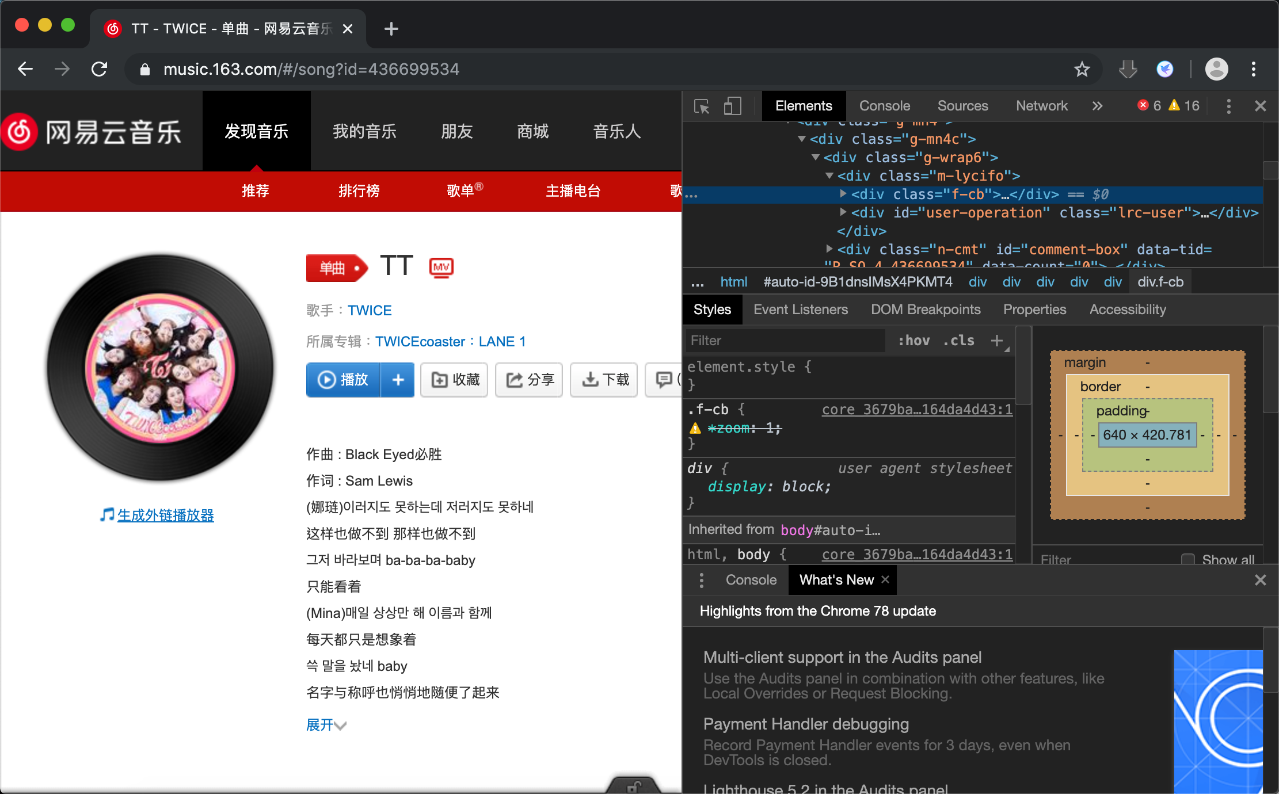The image size is (1279, 794).
Task: Select the 音乐人 navigation tab
Action: pyautogui.click(x=617, y=131)
